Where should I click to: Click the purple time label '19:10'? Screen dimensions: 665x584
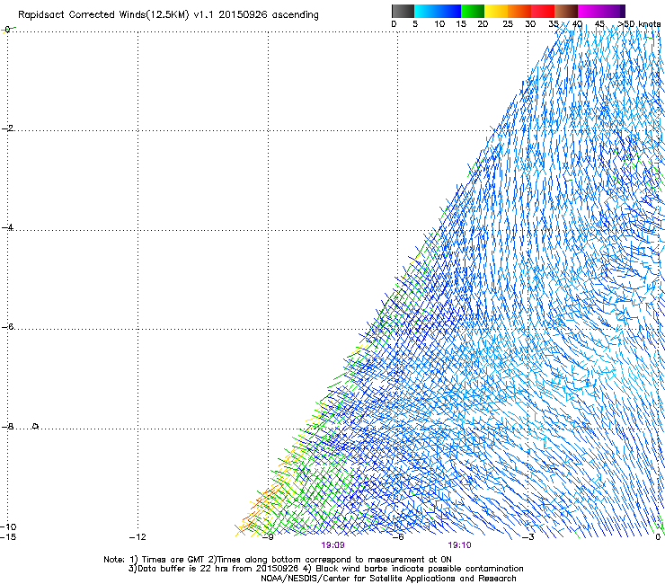460,545
